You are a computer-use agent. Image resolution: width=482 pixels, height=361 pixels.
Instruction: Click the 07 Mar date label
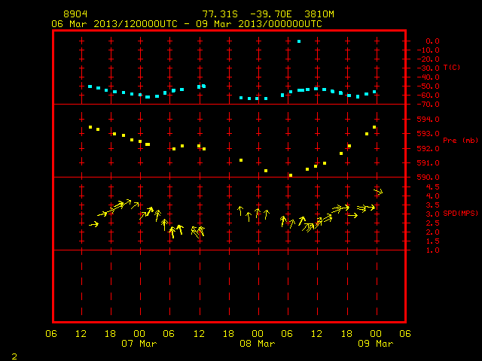pyautogui.click(x=139, y=344)
